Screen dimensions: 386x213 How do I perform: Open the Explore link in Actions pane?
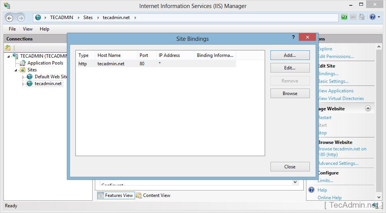point(325,49)
